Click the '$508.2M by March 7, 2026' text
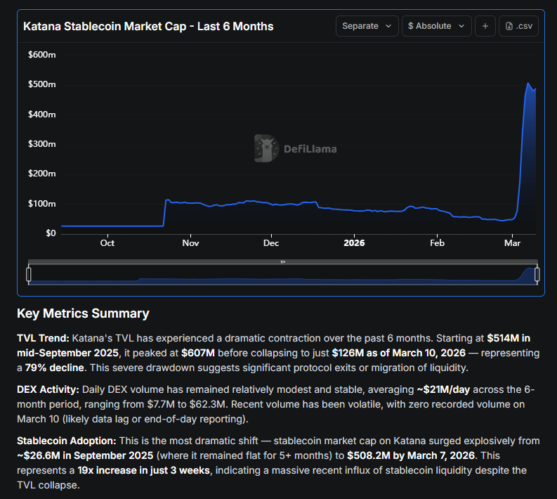 click(411, 455)
